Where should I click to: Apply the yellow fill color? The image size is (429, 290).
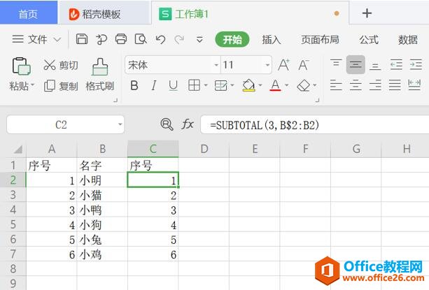[x=248, y=85]
